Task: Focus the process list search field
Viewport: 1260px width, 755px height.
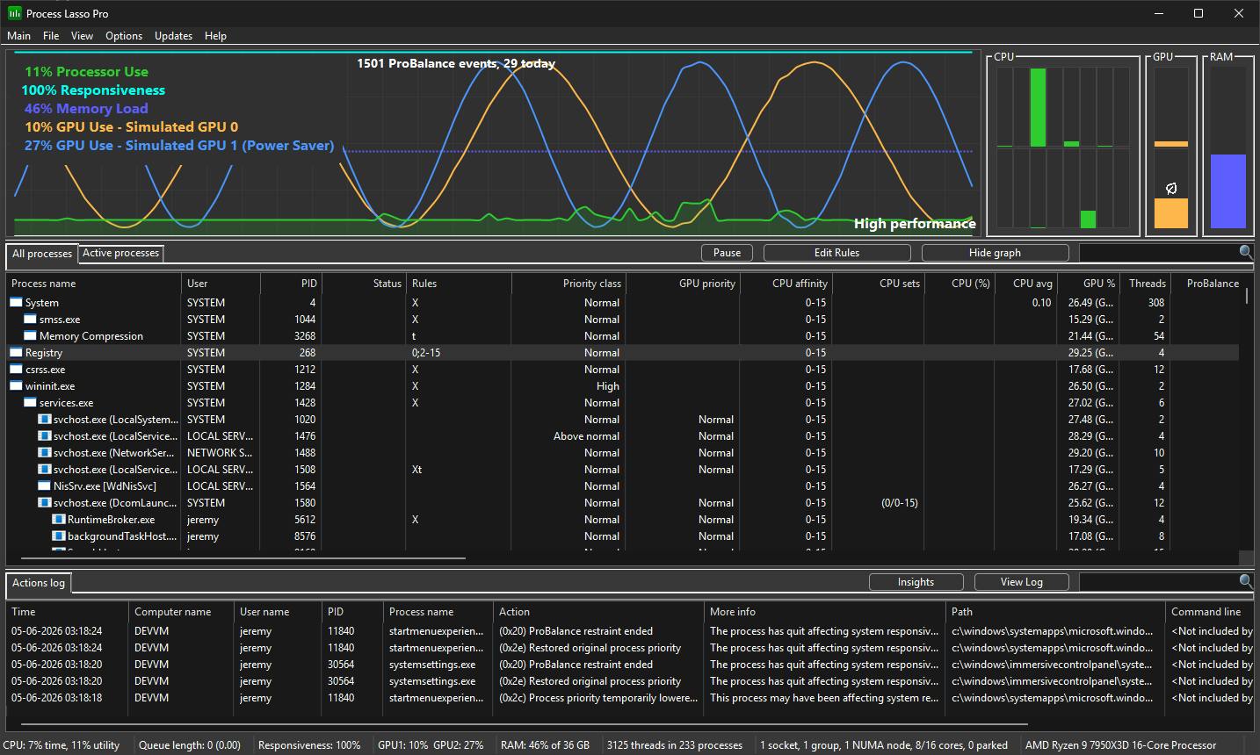Action: point(1158,253)
